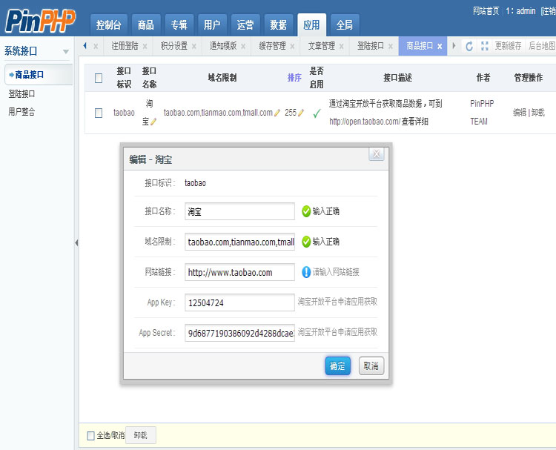This screenshot has width=556, height=450.
Task: Click the 确定 button
Action: click(337, 366)
